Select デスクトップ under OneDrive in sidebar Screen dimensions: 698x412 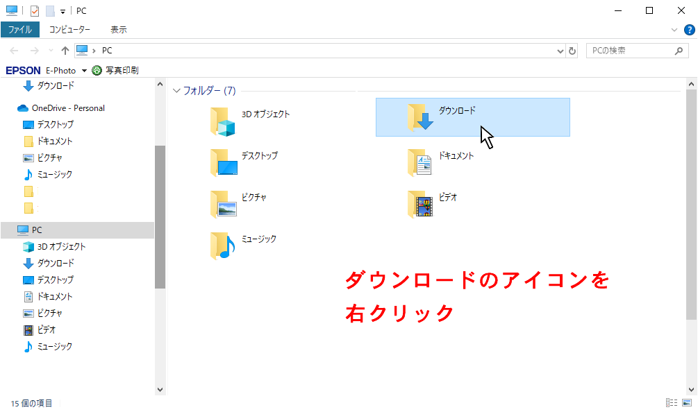(48, 124)
